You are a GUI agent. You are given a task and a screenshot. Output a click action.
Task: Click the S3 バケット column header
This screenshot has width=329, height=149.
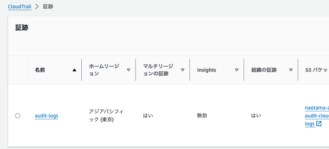click(317, 70)
